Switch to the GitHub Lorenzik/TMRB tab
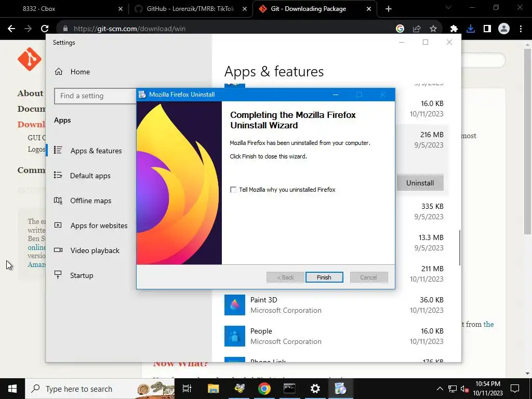The height and width of the screenshot is (399, 532). pyautogui.click(x=190, y=9)
